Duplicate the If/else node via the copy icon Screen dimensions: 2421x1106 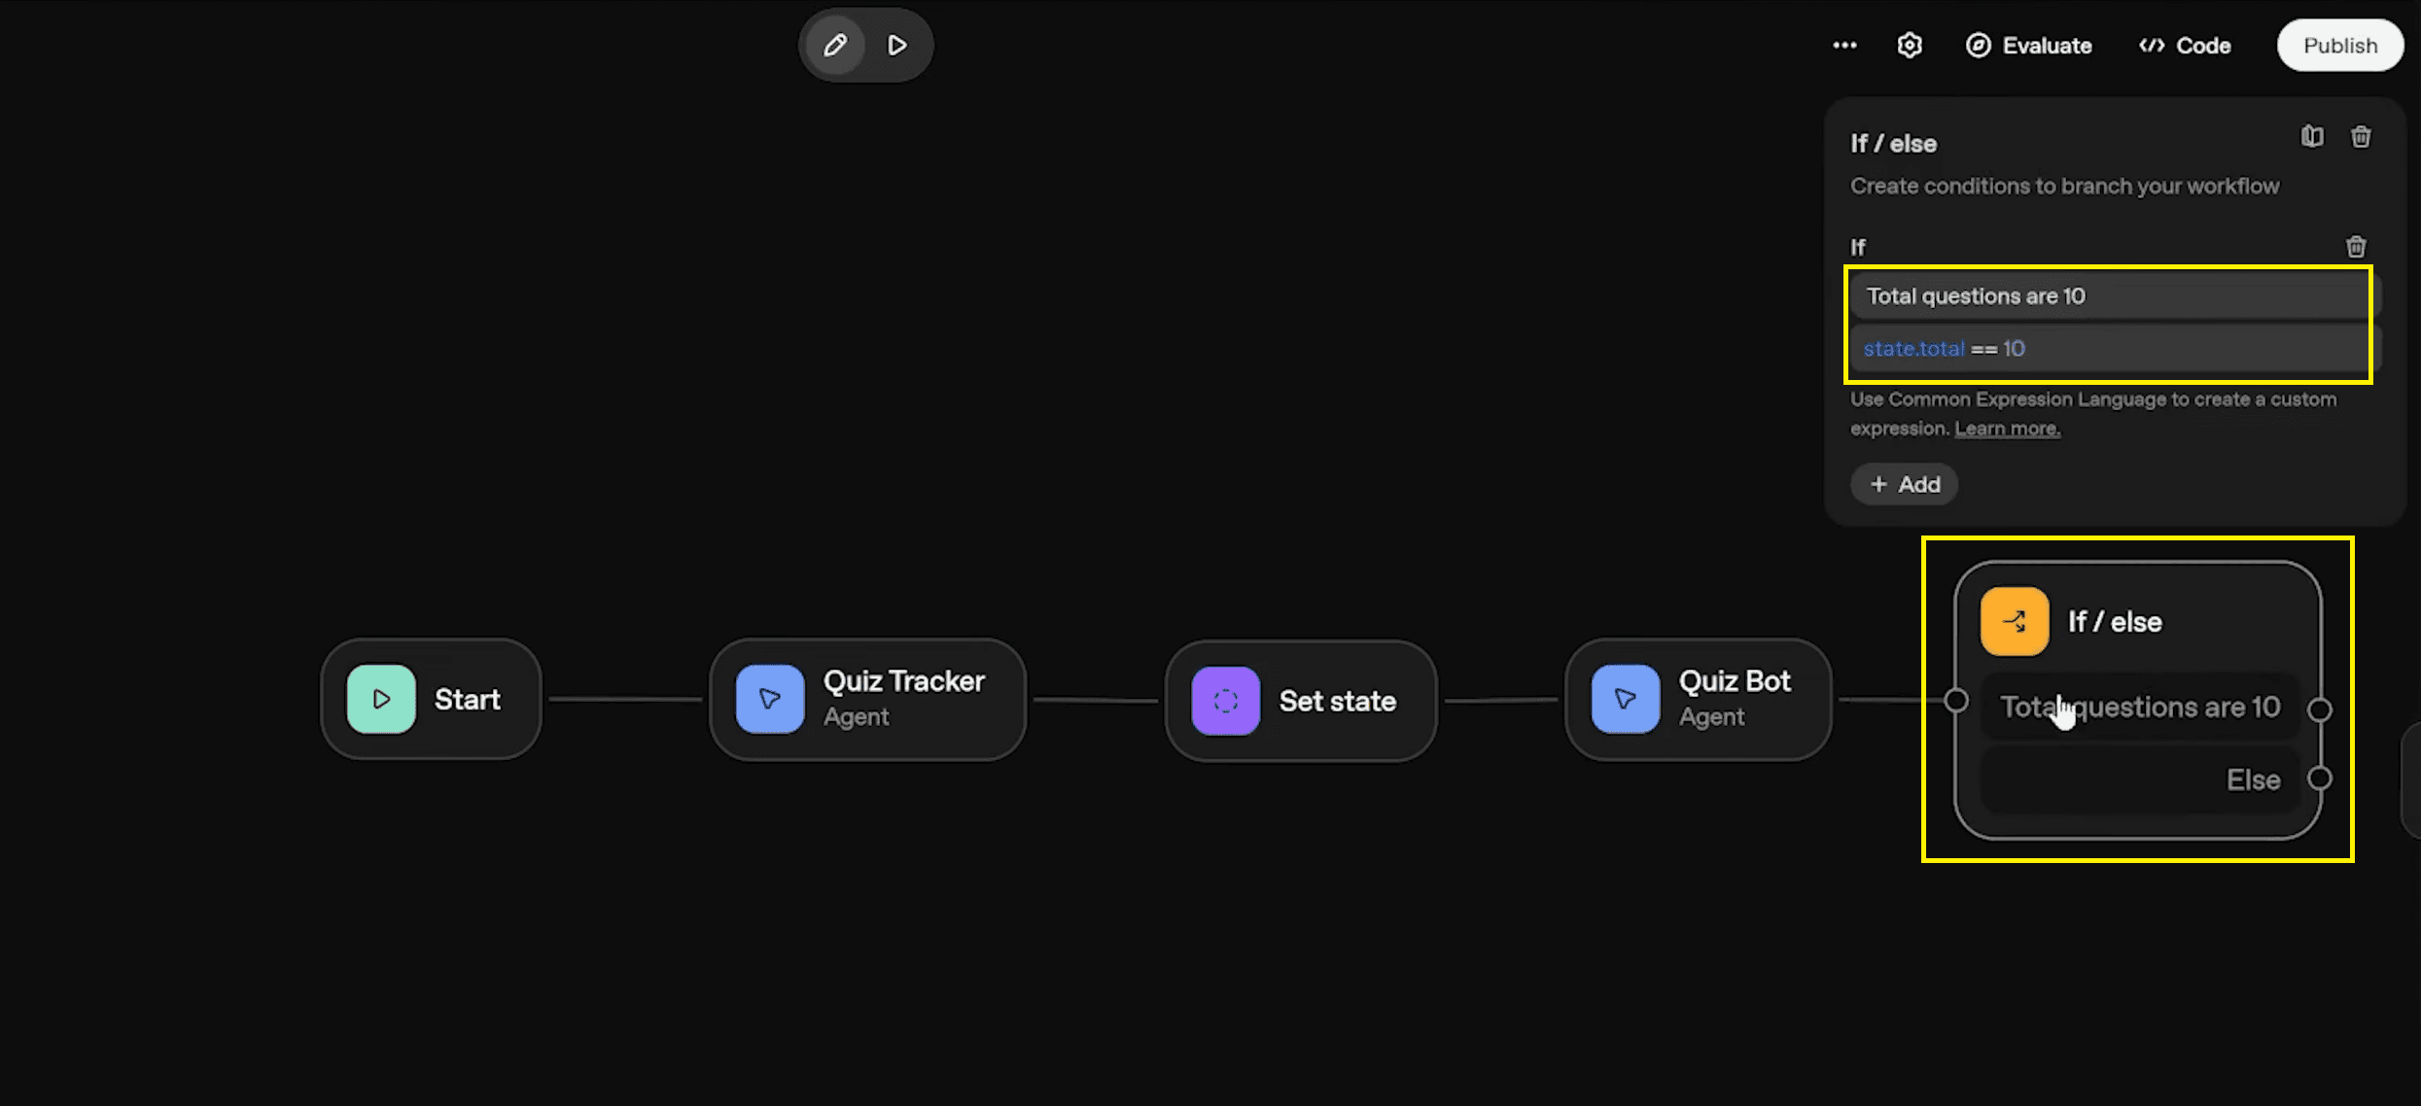[2313, 136]
